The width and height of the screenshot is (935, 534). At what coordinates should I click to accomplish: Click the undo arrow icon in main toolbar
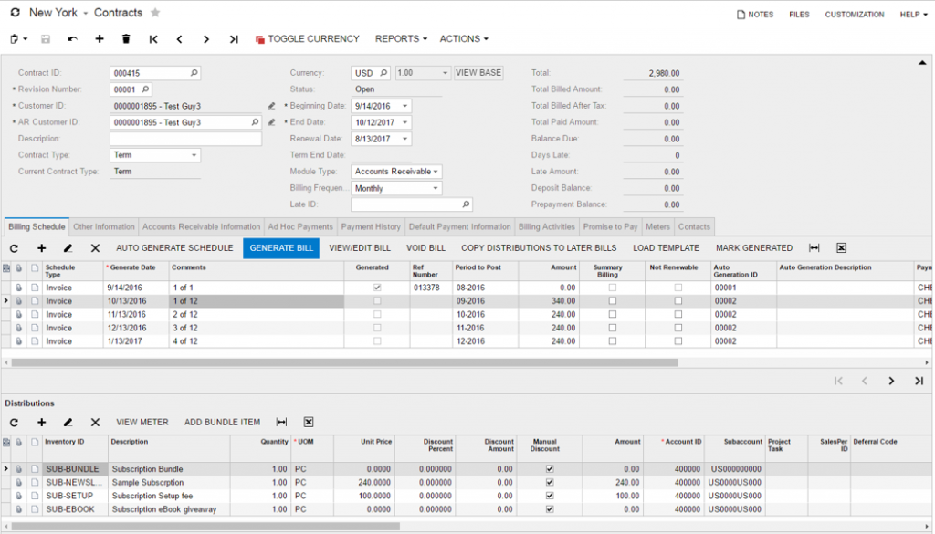click(71, 38)
